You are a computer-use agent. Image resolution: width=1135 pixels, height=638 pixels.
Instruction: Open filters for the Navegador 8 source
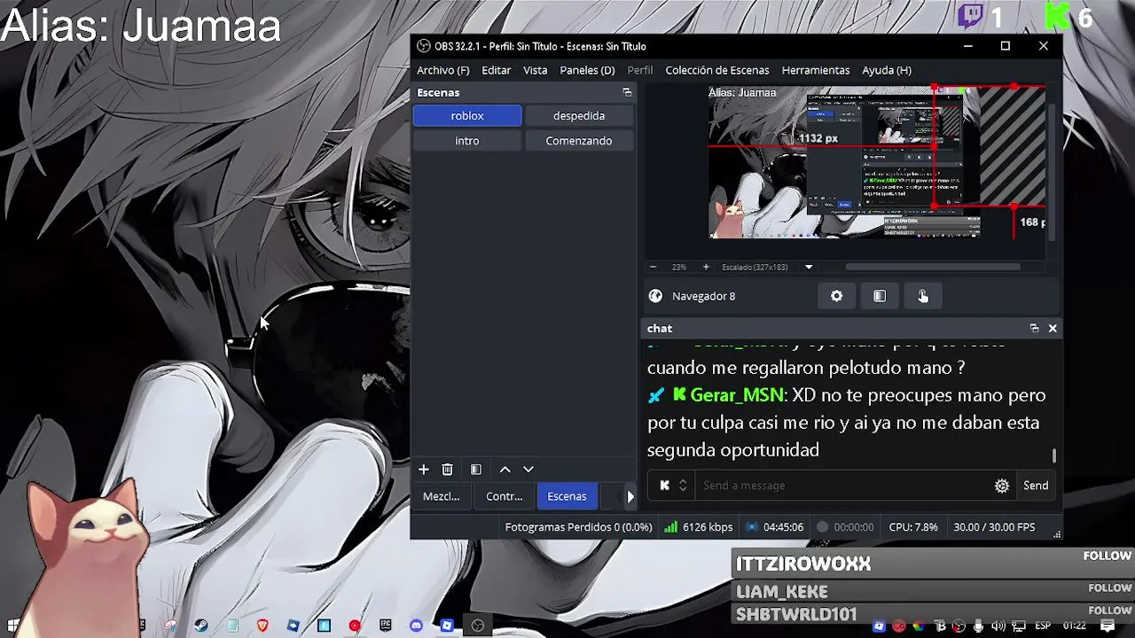[x=880, y=296]
